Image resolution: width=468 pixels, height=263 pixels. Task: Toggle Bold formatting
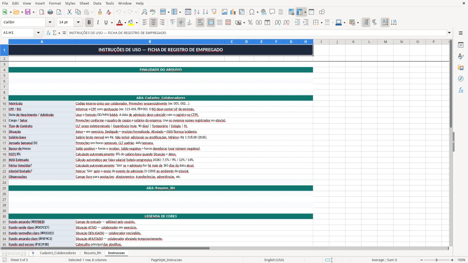pyautogui.click(x=89, y=23)
